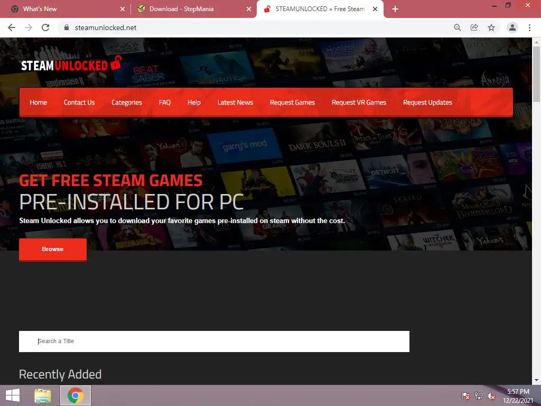Image resolution: width=541 pixels, height=406 pixels.
Task: Reload the page with refresh icon
Action: coord(45,27)
